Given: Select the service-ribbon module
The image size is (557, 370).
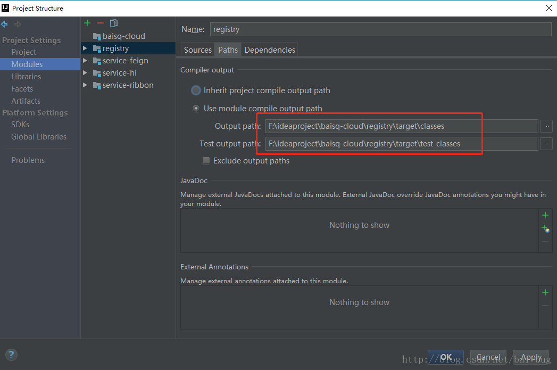Looking at the screenshot, I should [x=128, y=85].
